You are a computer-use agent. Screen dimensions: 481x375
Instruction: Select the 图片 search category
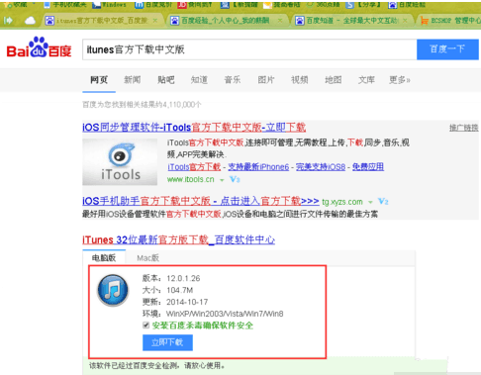point(266,80)
